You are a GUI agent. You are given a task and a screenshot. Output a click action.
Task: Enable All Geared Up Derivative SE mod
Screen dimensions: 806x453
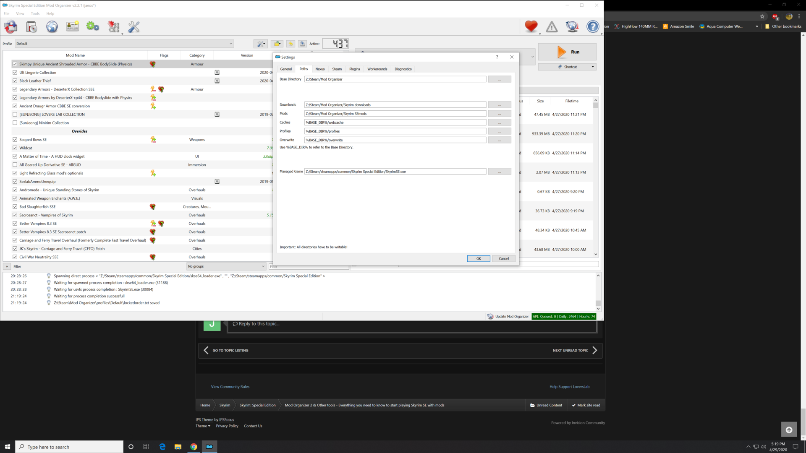[15, 165]
